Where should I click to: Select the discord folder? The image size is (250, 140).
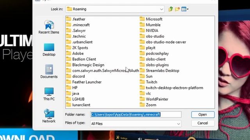coord(75,76)
